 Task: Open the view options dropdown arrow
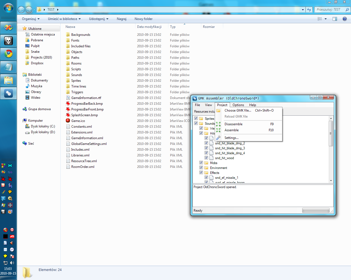(325, 19)
